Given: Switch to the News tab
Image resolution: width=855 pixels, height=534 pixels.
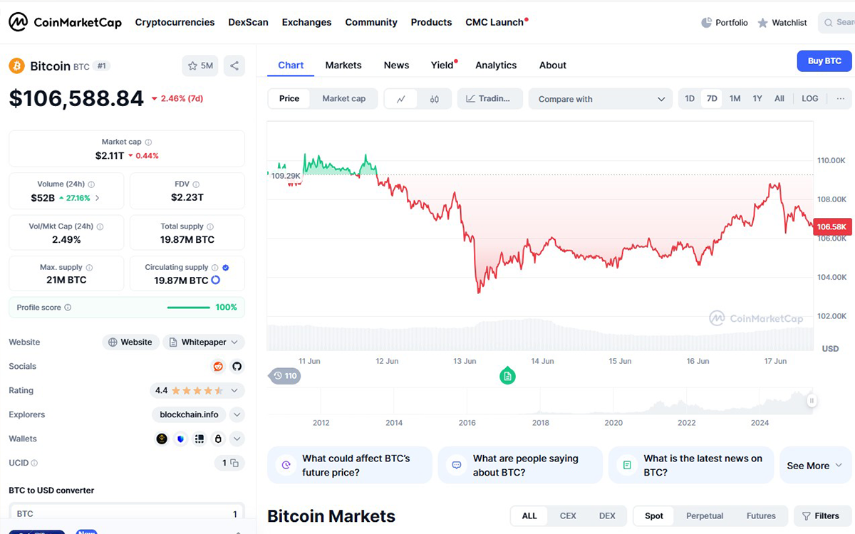Looking at the screenshot, I should coord(396,65).
